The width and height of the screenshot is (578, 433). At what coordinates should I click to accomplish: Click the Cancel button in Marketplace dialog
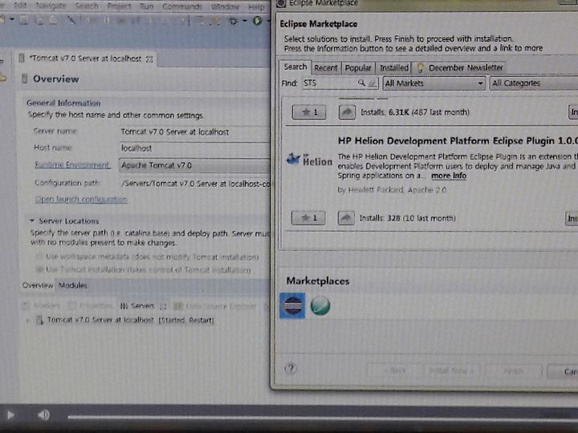pos(563,371)
